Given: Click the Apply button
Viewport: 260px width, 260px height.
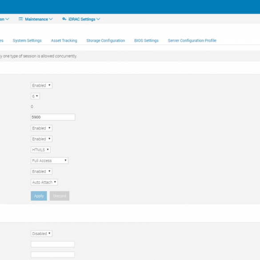Looking at the screenshot, I should (39, 196).
